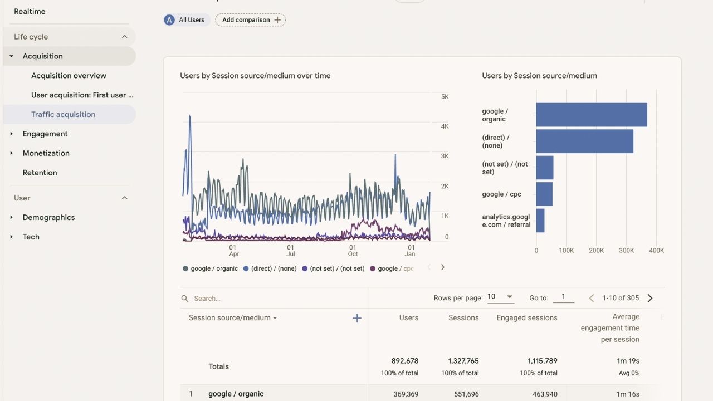Click the plus icon to add dimension
This screenshot has width=713, height=401.
(357, 318)
